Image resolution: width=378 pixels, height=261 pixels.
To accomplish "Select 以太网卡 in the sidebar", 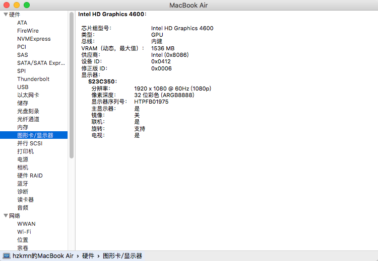I will [28, 95].
